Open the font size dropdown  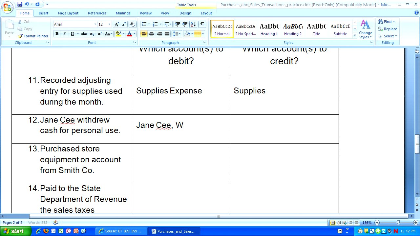pyautogui.click(x=109, y=24)
